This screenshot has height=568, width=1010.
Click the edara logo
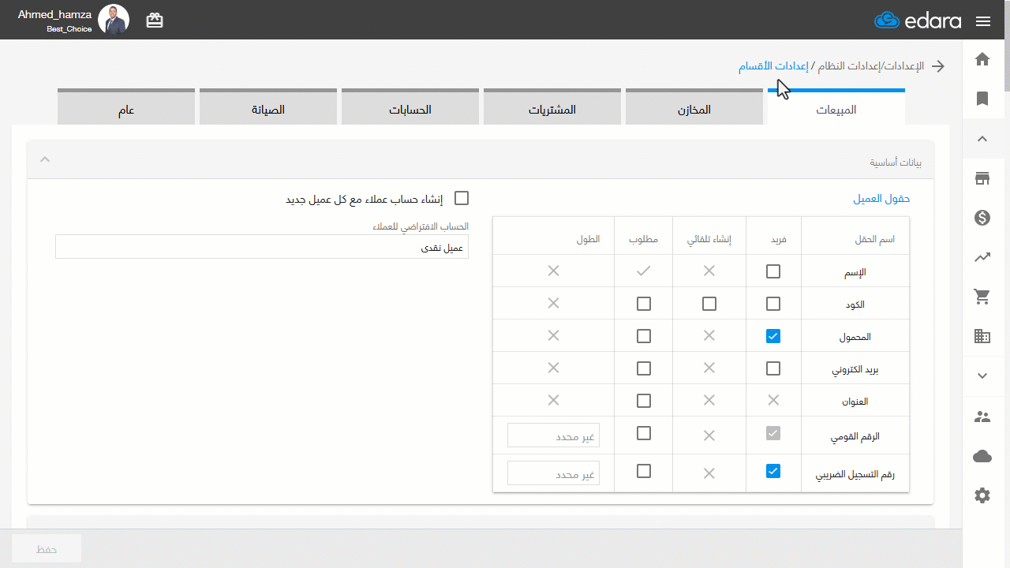tap(918, 21)
